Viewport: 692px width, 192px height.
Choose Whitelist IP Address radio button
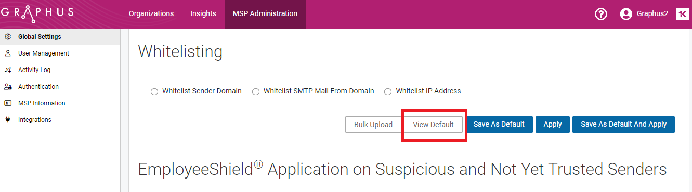tap(388, 92)
